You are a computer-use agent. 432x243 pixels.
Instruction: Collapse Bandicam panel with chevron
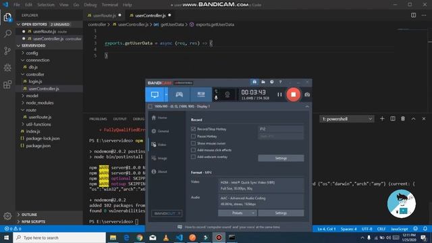[307, 107]
